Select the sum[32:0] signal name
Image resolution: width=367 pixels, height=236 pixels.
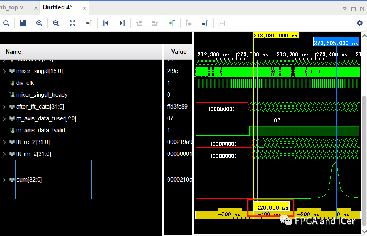(x=29, y=180)
